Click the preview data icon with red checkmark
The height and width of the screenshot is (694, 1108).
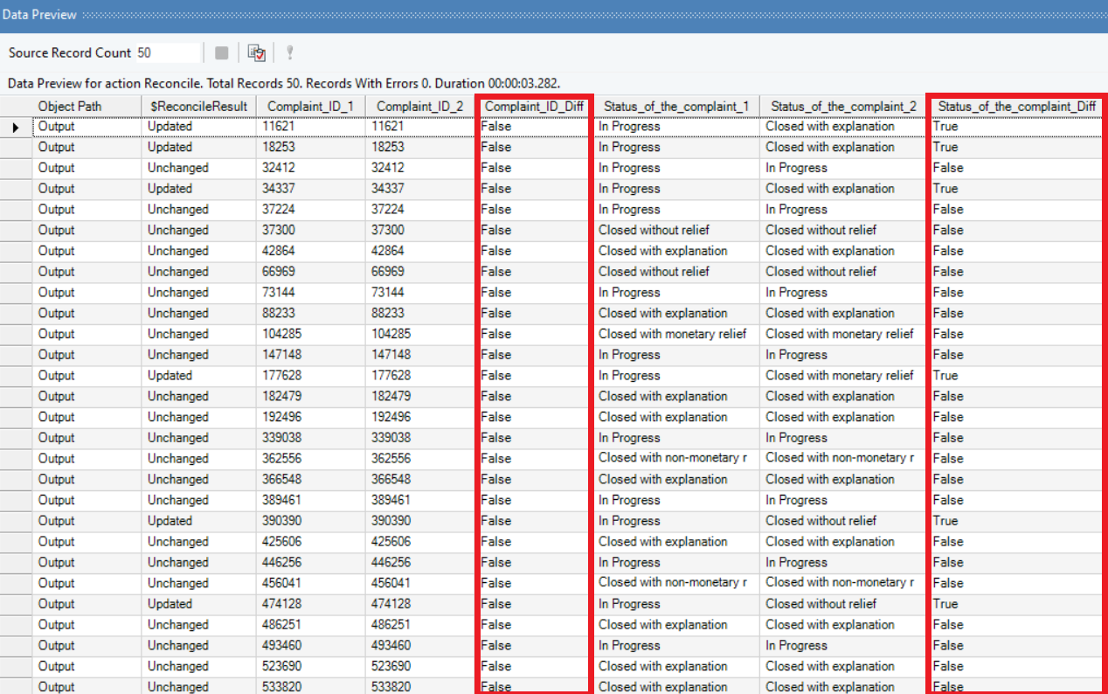pyautogui.click(x=256, y=53)
